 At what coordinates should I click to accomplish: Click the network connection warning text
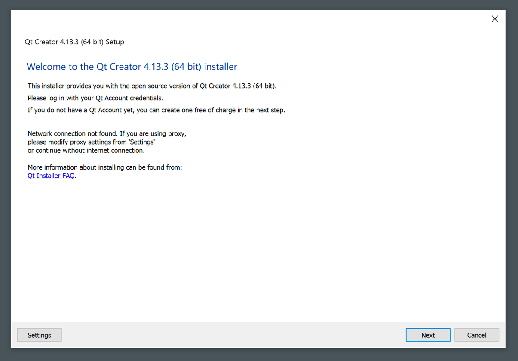[107, 133]
